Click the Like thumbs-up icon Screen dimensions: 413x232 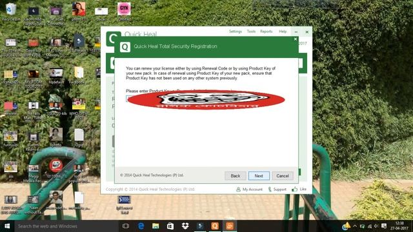coord(294,189)
